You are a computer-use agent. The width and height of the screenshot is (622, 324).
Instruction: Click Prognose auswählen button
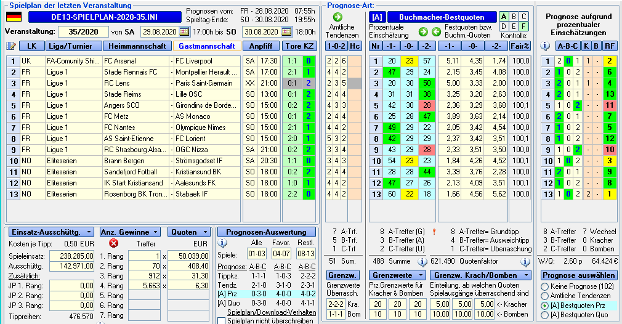[579, 275]
